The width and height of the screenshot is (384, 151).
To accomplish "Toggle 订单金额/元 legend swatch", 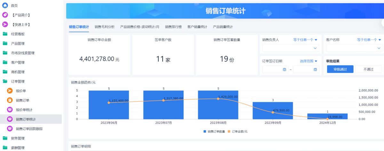I will 229,131.
